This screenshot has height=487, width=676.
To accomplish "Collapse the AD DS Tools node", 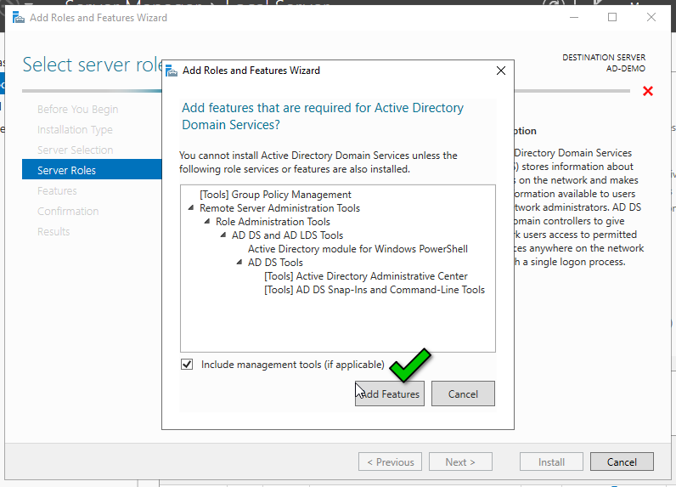I will tap(240, 263).
